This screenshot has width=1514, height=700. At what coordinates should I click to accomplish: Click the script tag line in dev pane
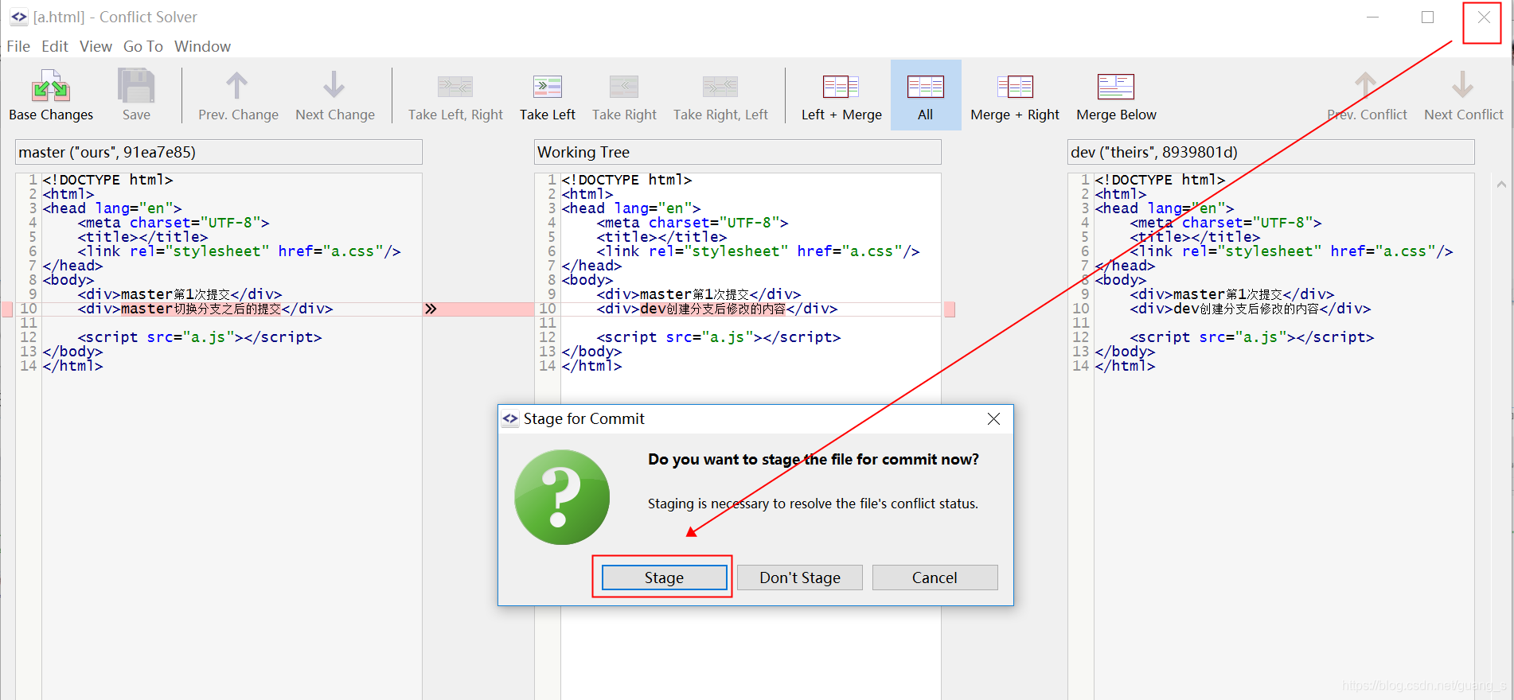tap(1252, 337)
